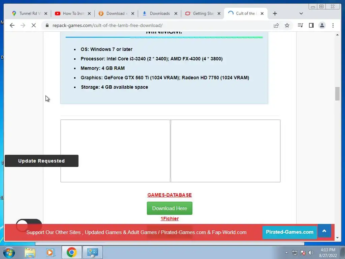Stop loading the page
This screenshot has height=259, width=345.
coord(34,25)
